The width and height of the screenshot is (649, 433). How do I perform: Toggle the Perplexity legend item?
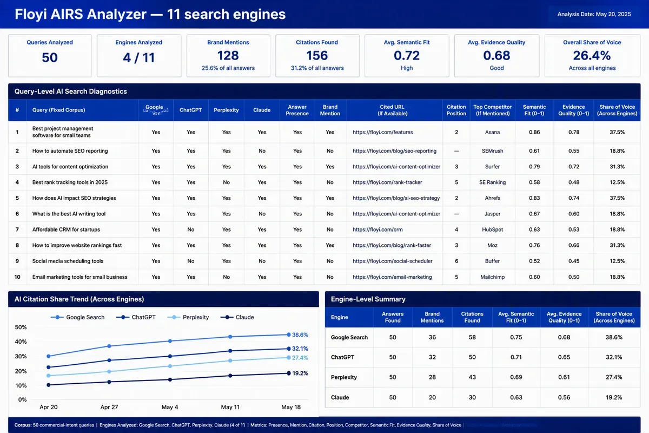point(188,317)
